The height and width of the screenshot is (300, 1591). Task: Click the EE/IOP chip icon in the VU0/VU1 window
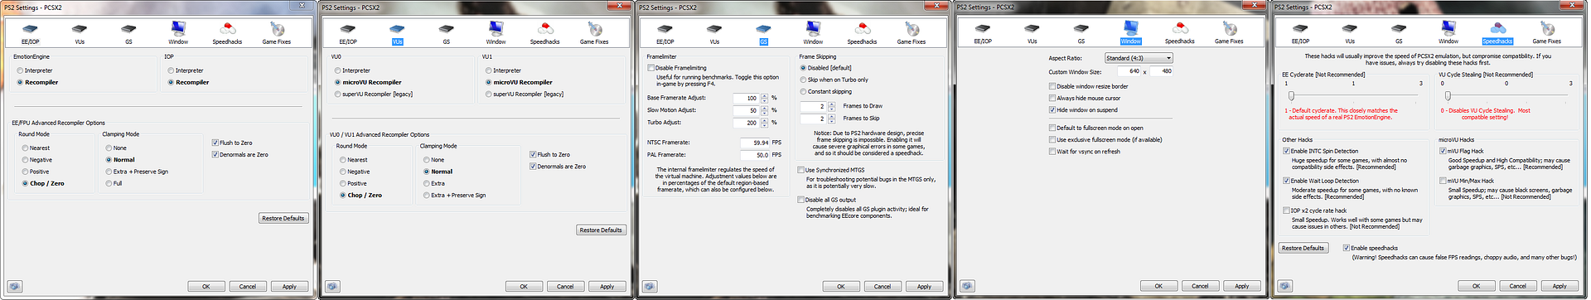pyautogui.click(x=348, y=29)
